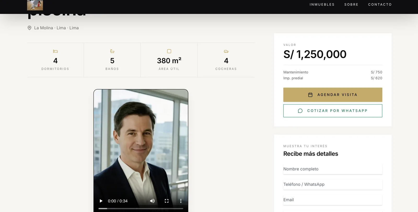This screenshot has width=418, height=212.
Task: Click the bed icon above Dormitorios
Action: (x=55, y=51)
